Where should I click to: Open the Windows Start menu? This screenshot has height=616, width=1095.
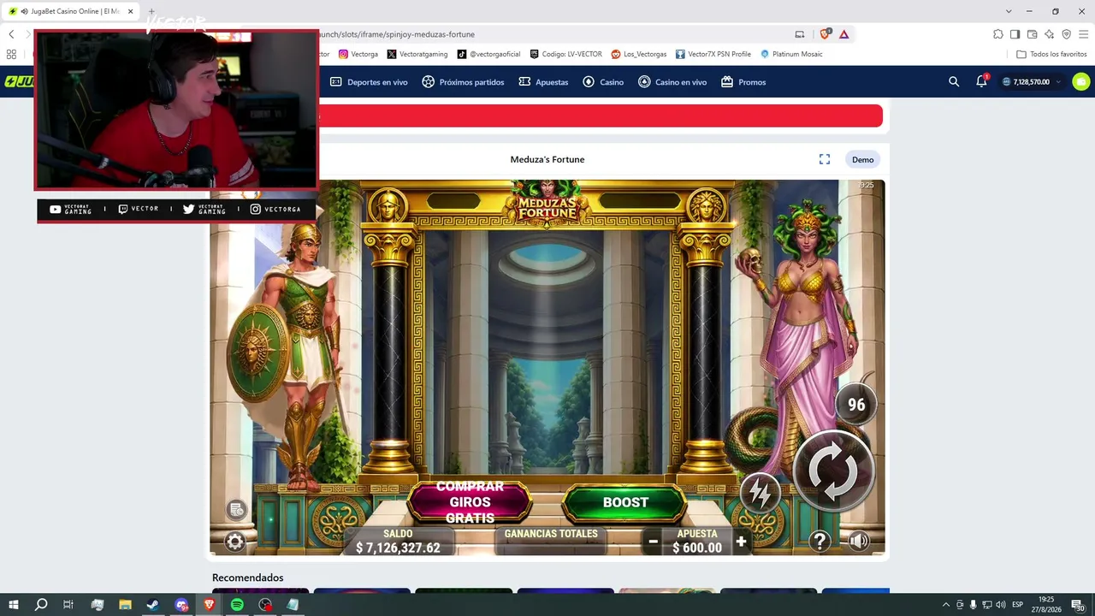point(14,605)
